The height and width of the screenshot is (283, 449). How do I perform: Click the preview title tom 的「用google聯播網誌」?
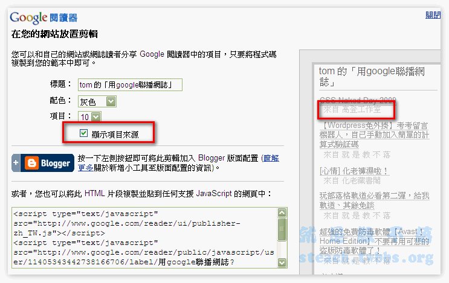coord(372,77)
